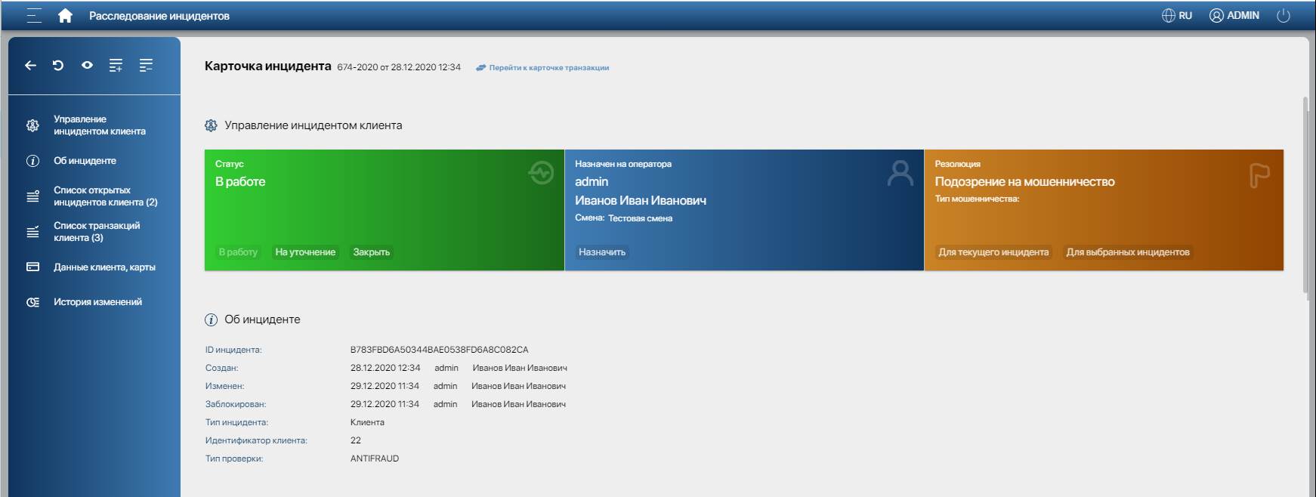The height and width of the screenshot is (497, 1316).
Task: Click Иванов Иван Иванович name in operator card
Action: tap(641, 201)
